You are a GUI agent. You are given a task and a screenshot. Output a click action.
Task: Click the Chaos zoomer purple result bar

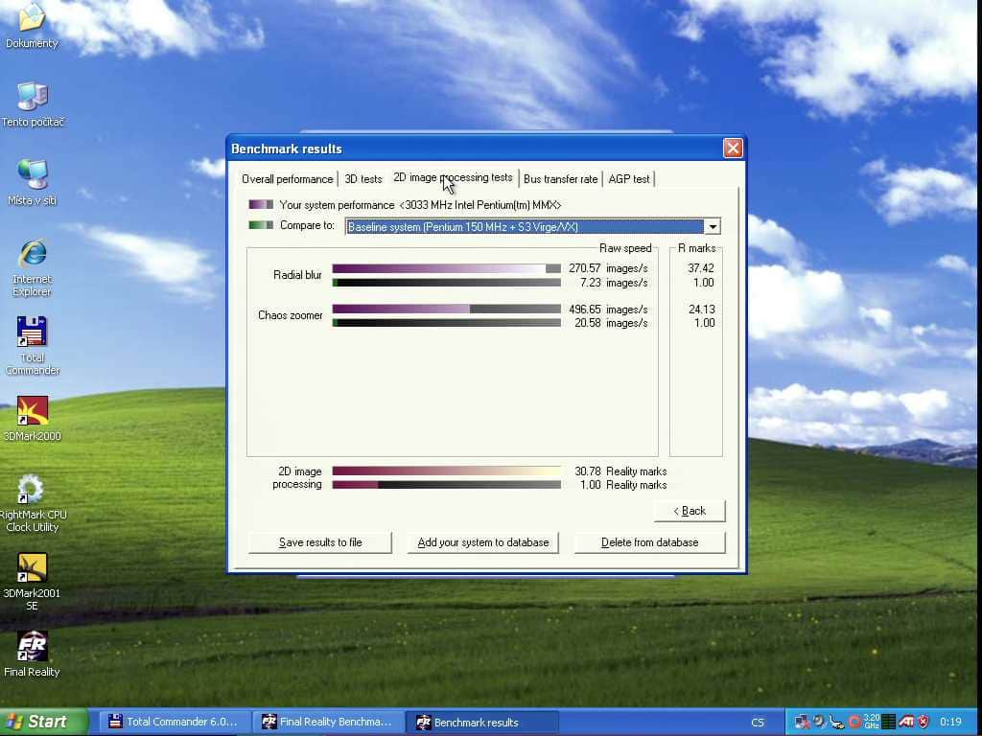447,310
